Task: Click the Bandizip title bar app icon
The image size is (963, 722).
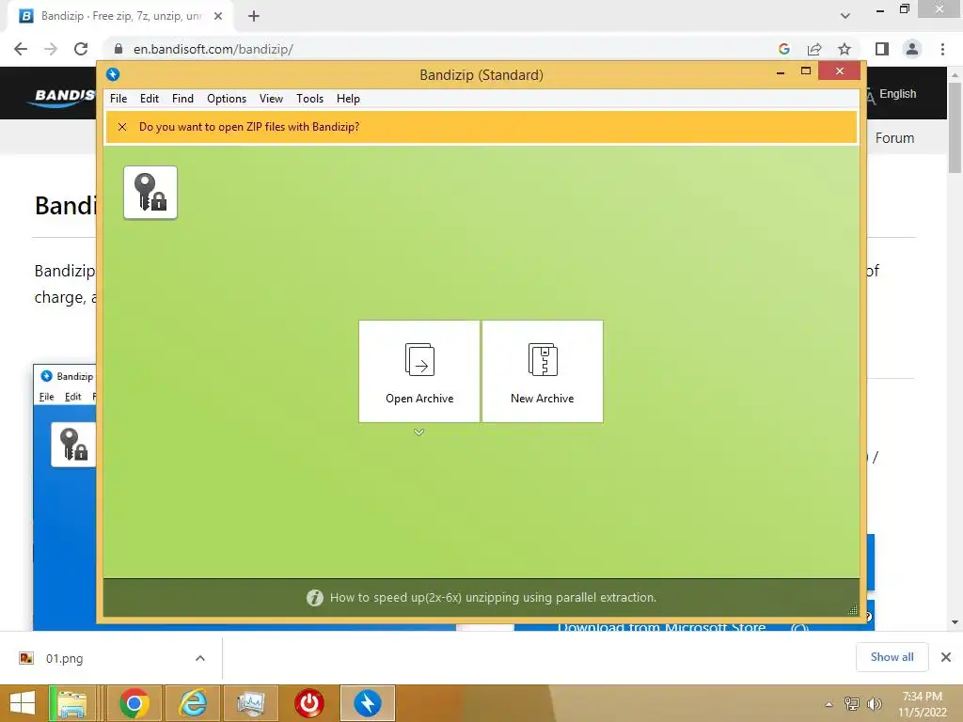Action: [113, 74]
